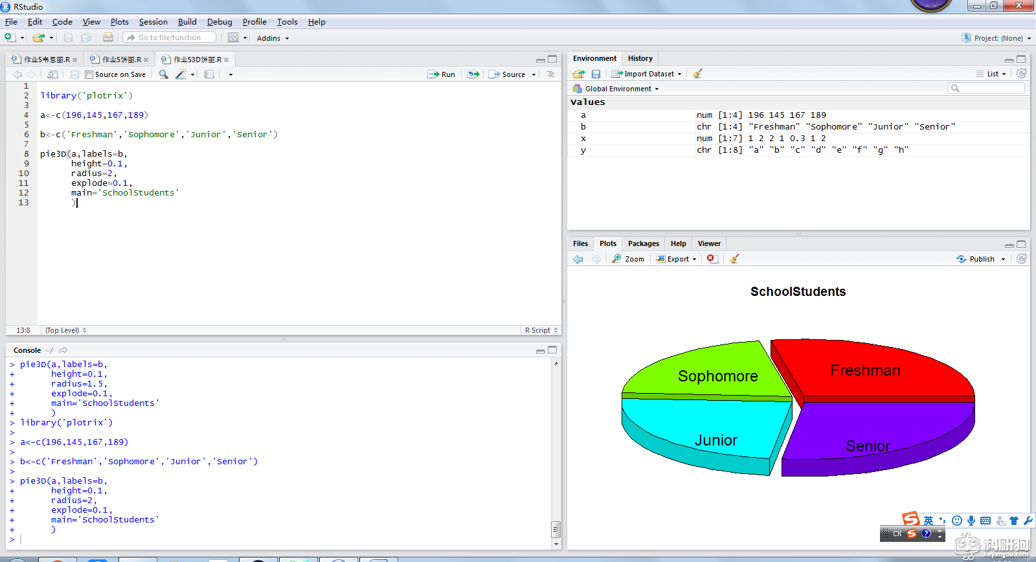Click the microphone icon in the IME toolbar
The height and width of the screenshot is (562, 1036).
click(971, 521)
